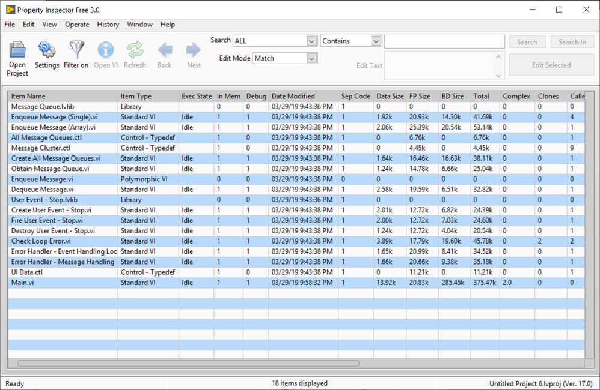Screen dimensions: 600x390
Task: Select the Enqueue Message (Single).vi row
Action: (296, 117)
